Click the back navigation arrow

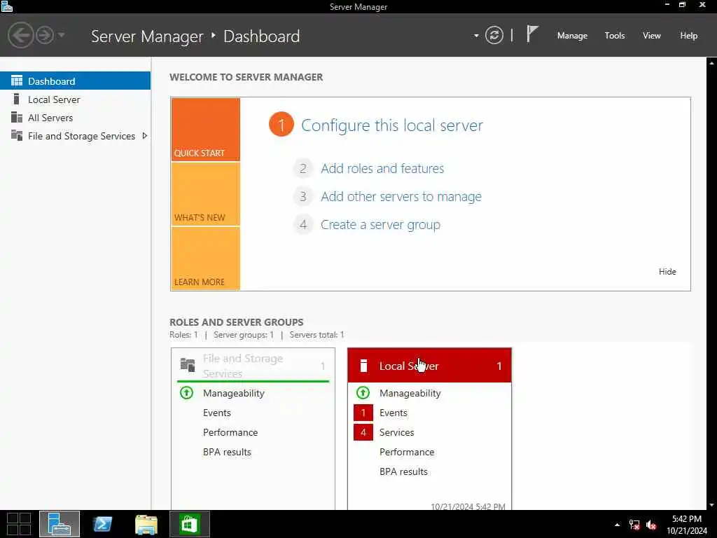click(20, 35)
